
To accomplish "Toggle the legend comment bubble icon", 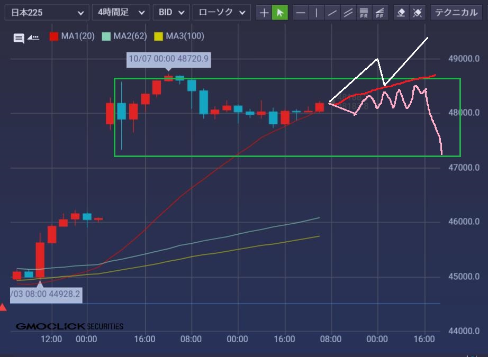I will click(19, 38).
